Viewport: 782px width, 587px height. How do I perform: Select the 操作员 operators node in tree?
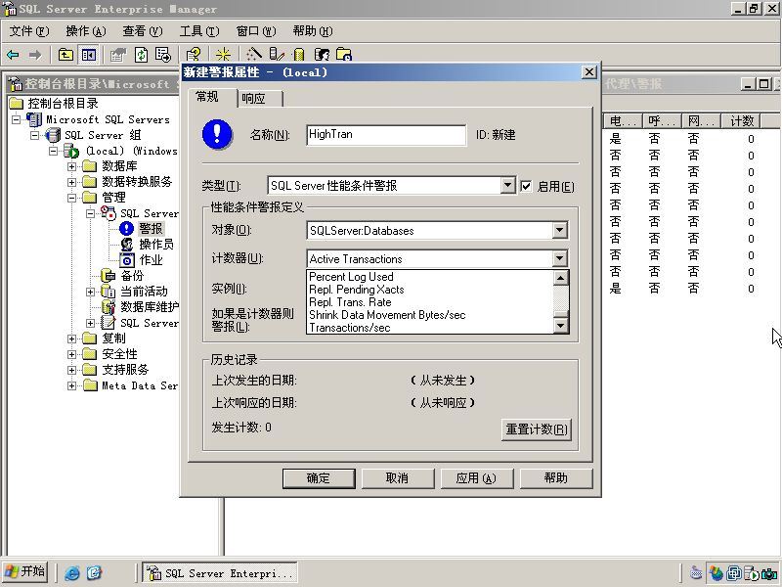pyautogui.click(x=156, y=244)
